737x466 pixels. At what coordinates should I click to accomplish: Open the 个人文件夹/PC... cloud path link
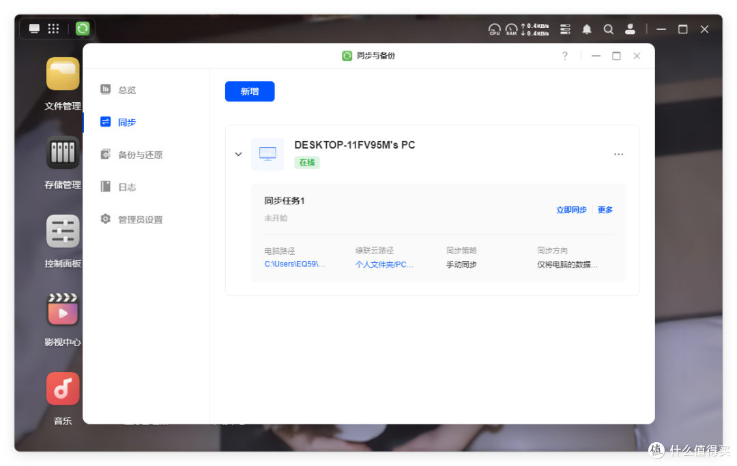384,264
